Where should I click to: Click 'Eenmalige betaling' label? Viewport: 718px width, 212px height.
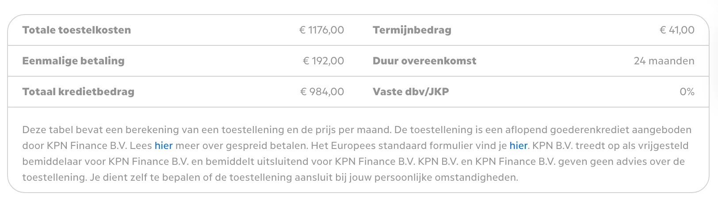pos(73,61)
